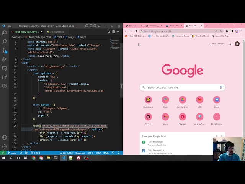Viewport: 245px width, 184px height.
Task: Open the Manage gear in VS Code
Action: [4, 146]
